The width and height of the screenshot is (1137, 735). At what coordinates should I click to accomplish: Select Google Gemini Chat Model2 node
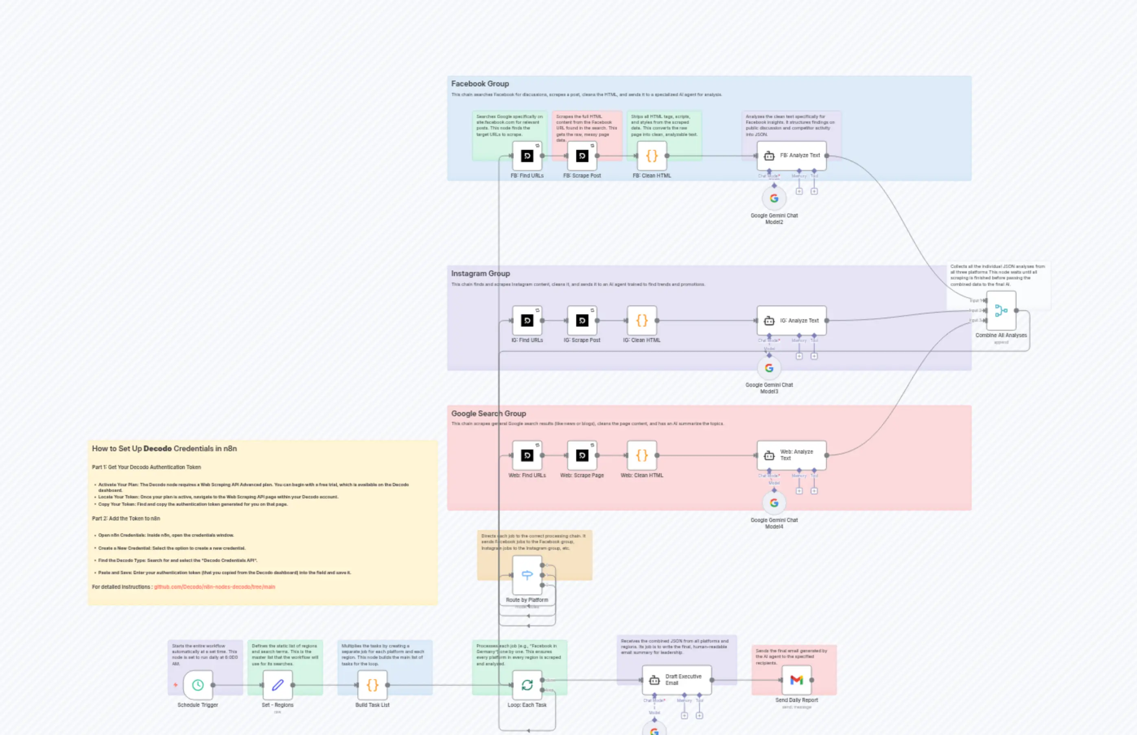[x=774, y=199]
